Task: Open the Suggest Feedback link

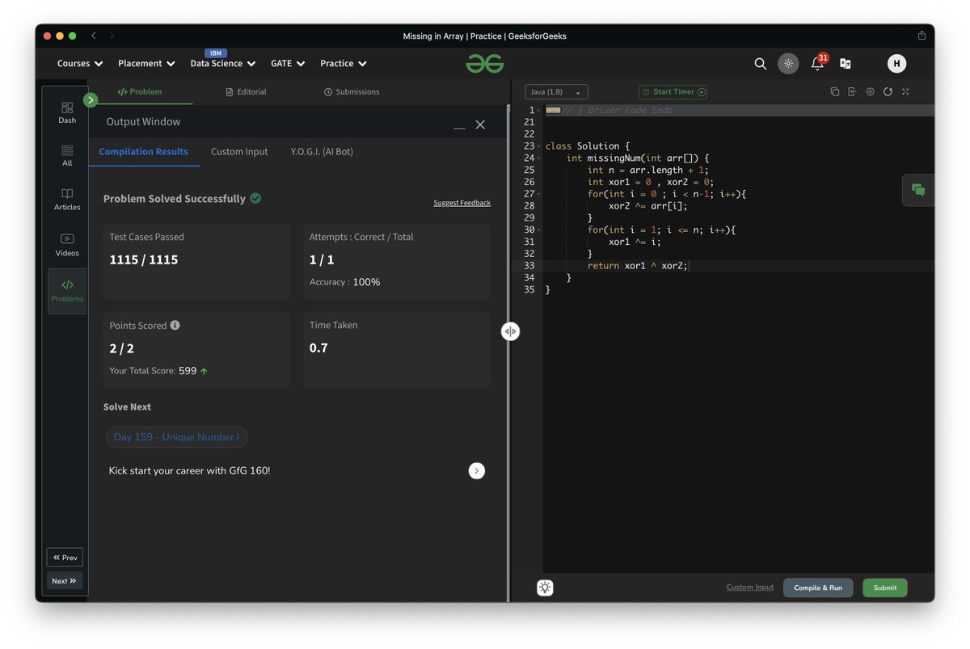Action: point(462,203)
